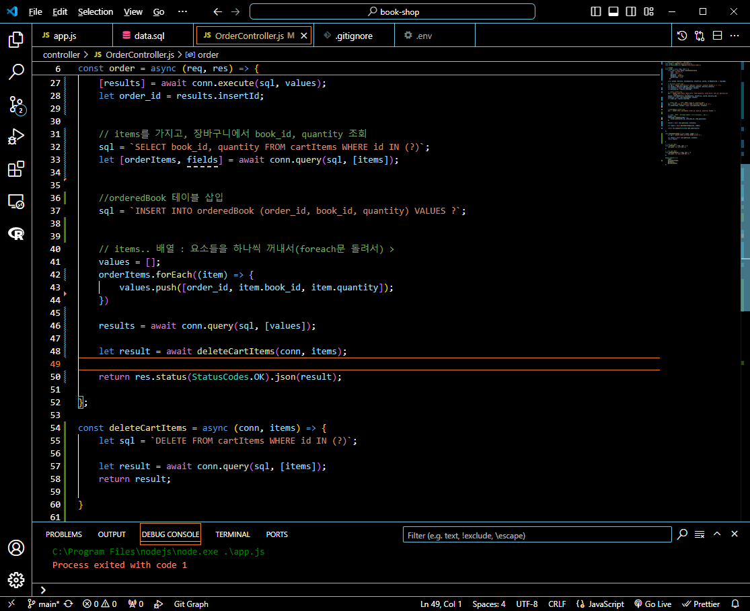The width and height of the screenshot is (750, 611).
Task: Show errors and warnings count
Action: (100, 604)
